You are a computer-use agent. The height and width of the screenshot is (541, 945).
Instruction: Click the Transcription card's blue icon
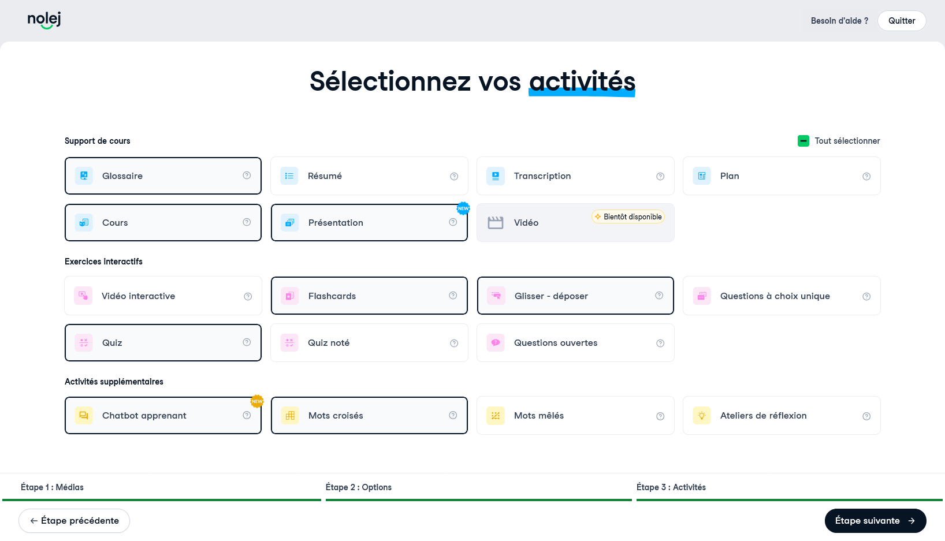click(x=496, y=176)
